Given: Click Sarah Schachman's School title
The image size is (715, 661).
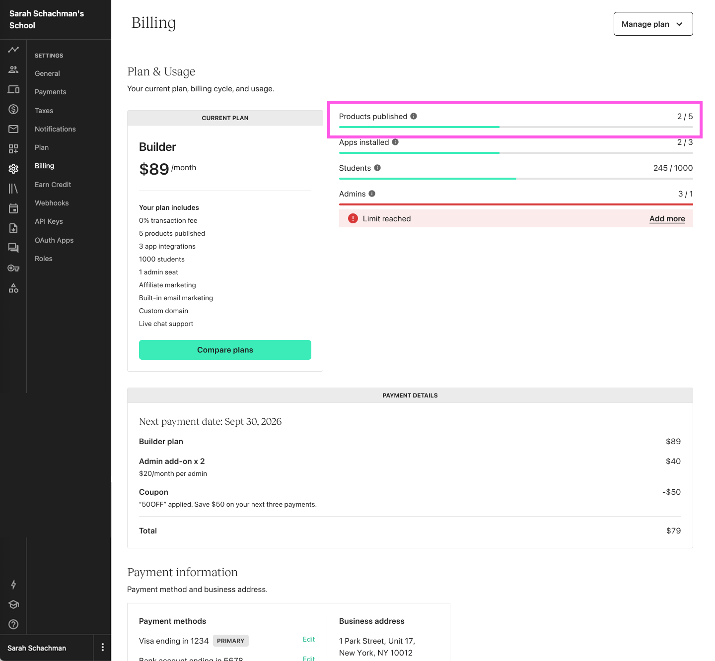Looking at the screenshot, I should pyautogui.click(x=47, y=19).
